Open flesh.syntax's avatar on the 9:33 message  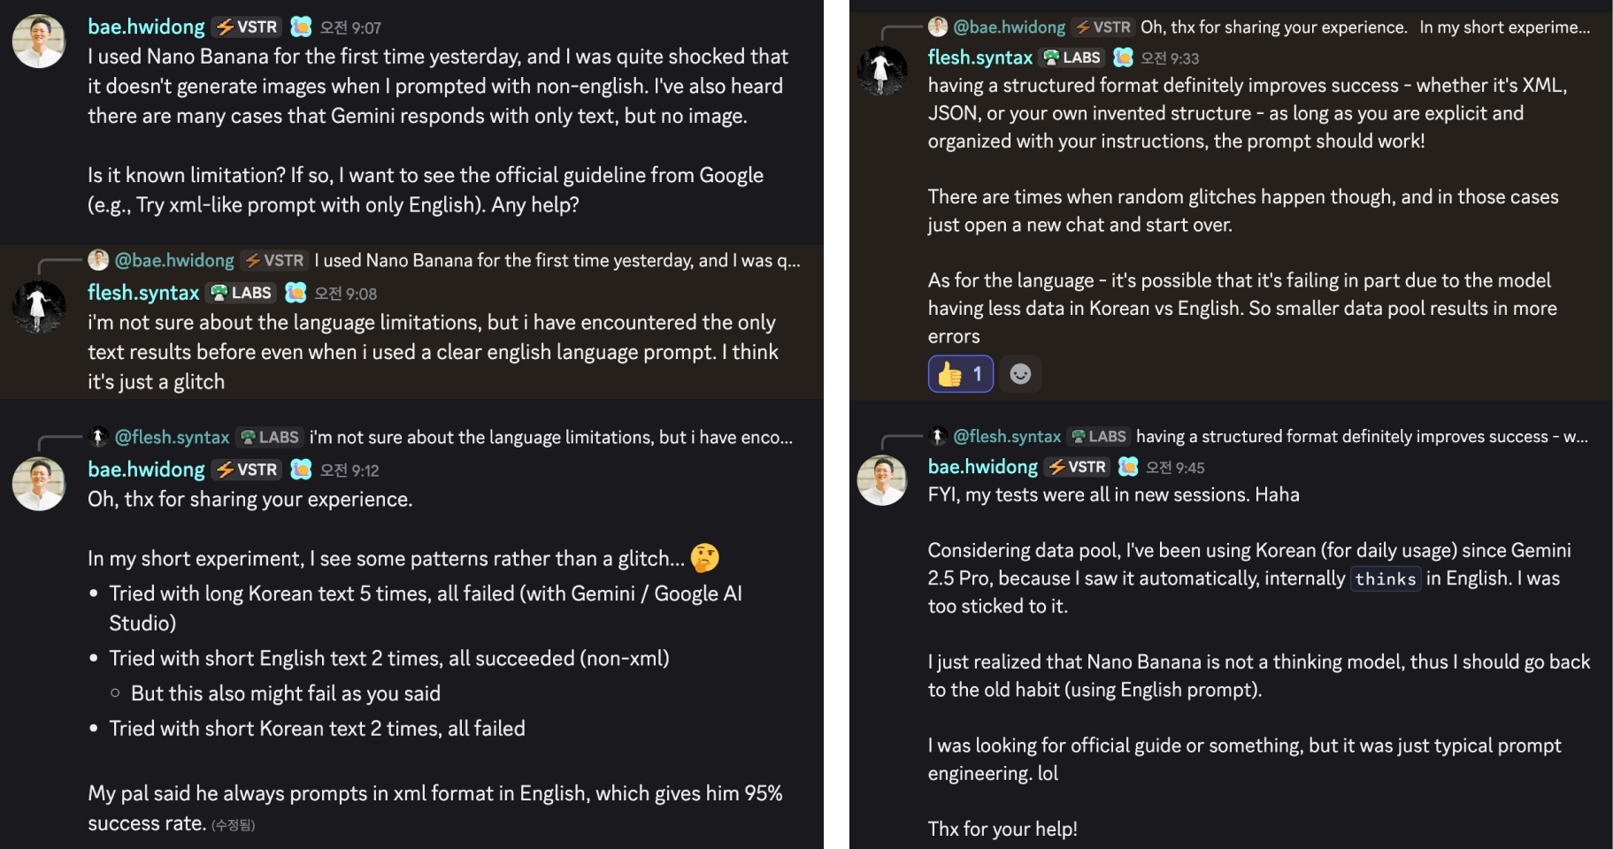(x=882, y=71)
